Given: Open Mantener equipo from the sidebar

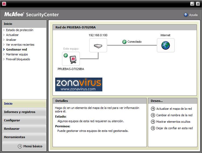Looking at the screenshot, I should click(x=17, y=54).
